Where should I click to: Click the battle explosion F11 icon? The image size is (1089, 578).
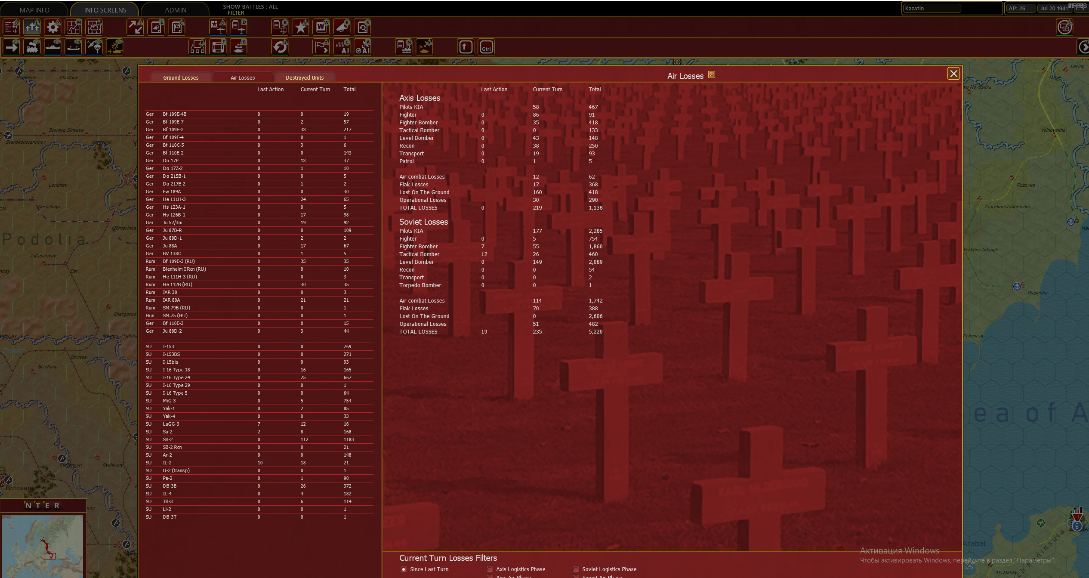[115, 47]
